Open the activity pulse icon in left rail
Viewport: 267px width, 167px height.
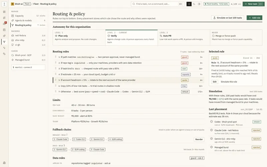pyautogui.click(x=4, y=48)
